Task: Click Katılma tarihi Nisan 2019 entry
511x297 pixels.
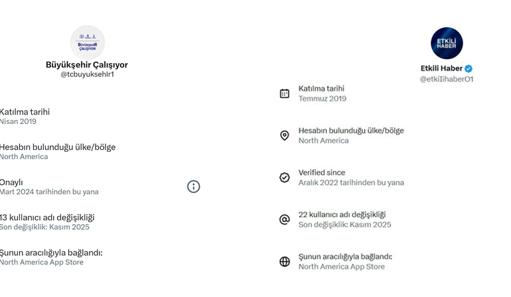Action: pos(25,116)
